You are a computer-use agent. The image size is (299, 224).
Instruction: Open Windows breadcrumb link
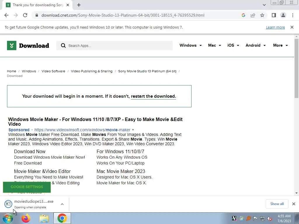pyautogui.click(x=29, y=71)
